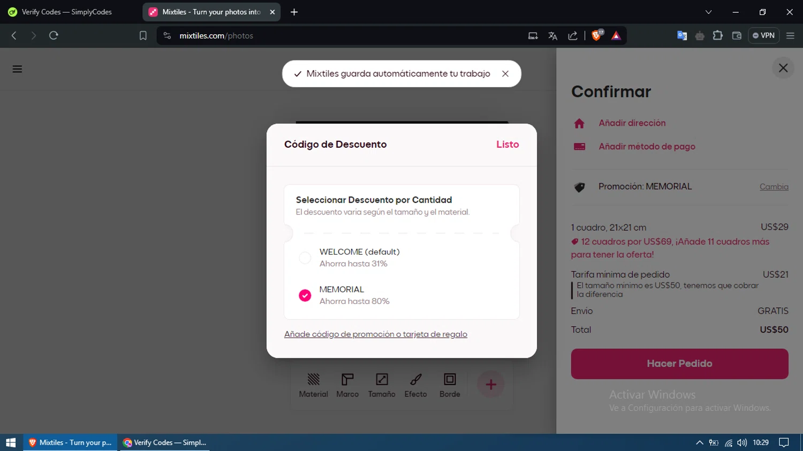The image size is (803, 451).
Task: Toggle the VPN button
Action: (763, 36)
